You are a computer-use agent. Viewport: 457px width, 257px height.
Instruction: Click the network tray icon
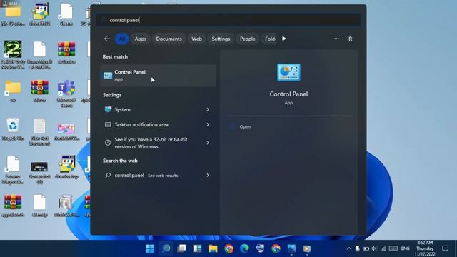click(x=383, y=248)
